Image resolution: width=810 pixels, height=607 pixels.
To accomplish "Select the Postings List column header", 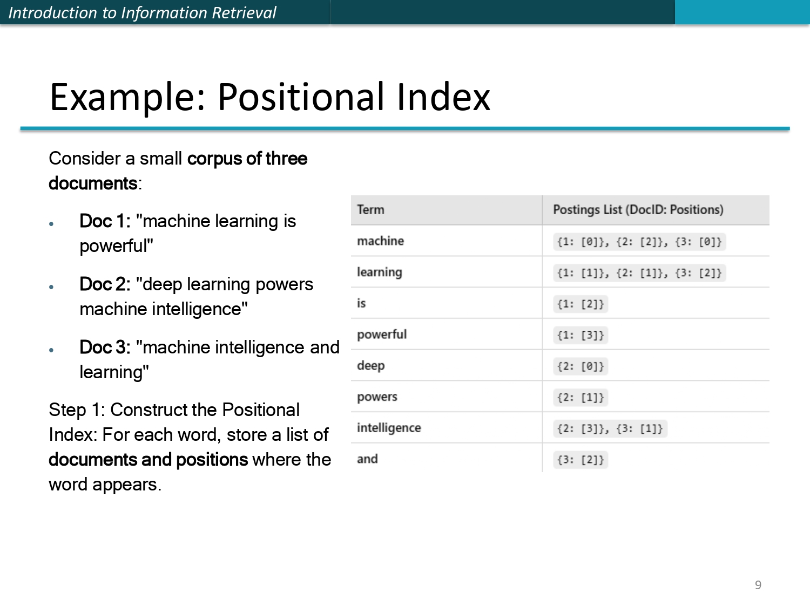I will pyautogui.click(x=637, y=210).
